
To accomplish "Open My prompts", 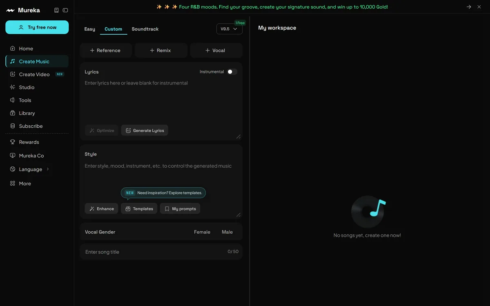I will click(x=180, y=208).
